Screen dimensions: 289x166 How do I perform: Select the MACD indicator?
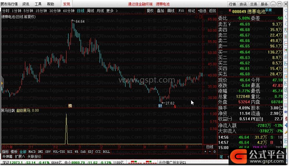(32, 152)
